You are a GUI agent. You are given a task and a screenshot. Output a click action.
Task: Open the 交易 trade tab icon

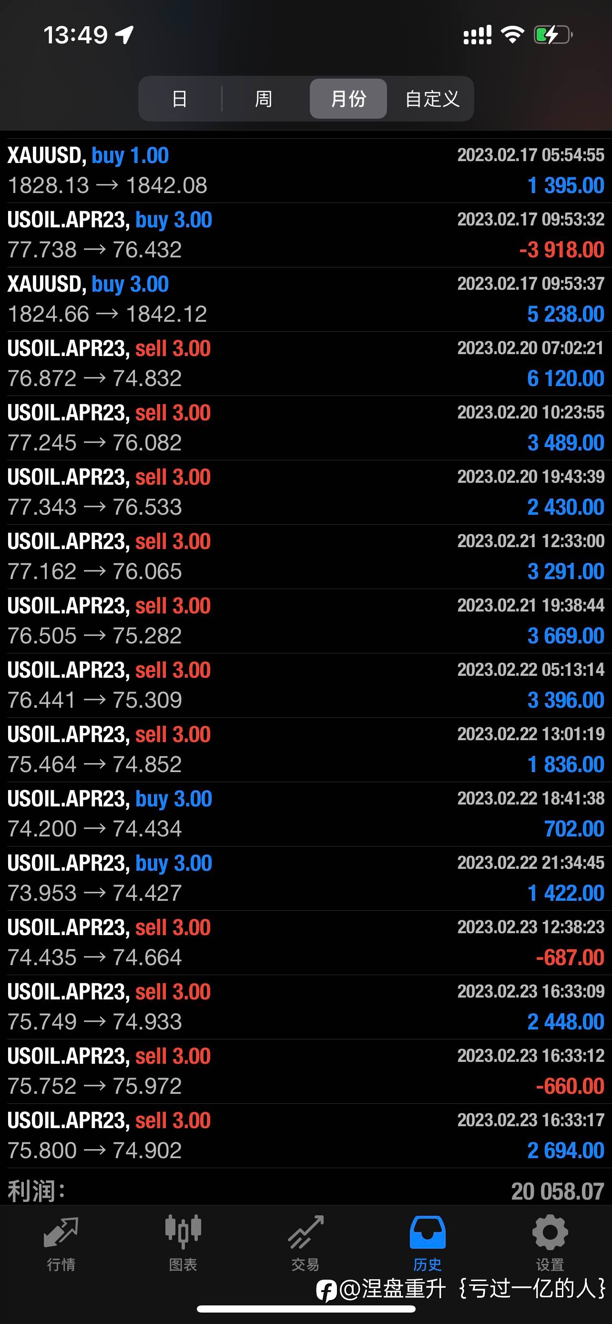point(306,1232)
